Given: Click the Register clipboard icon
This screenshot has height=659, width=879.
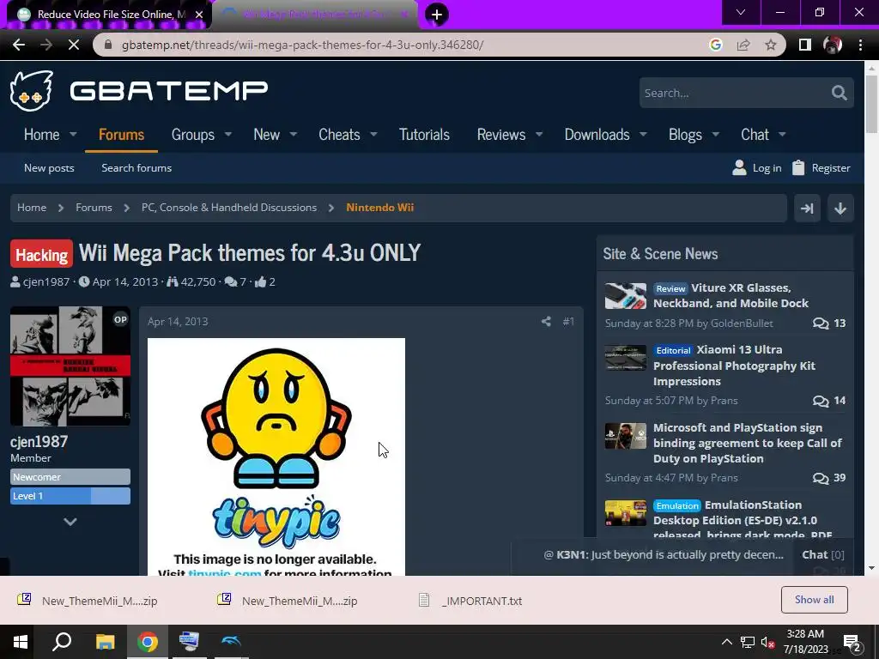Looking at the screenshot, I should click(798, 167).
